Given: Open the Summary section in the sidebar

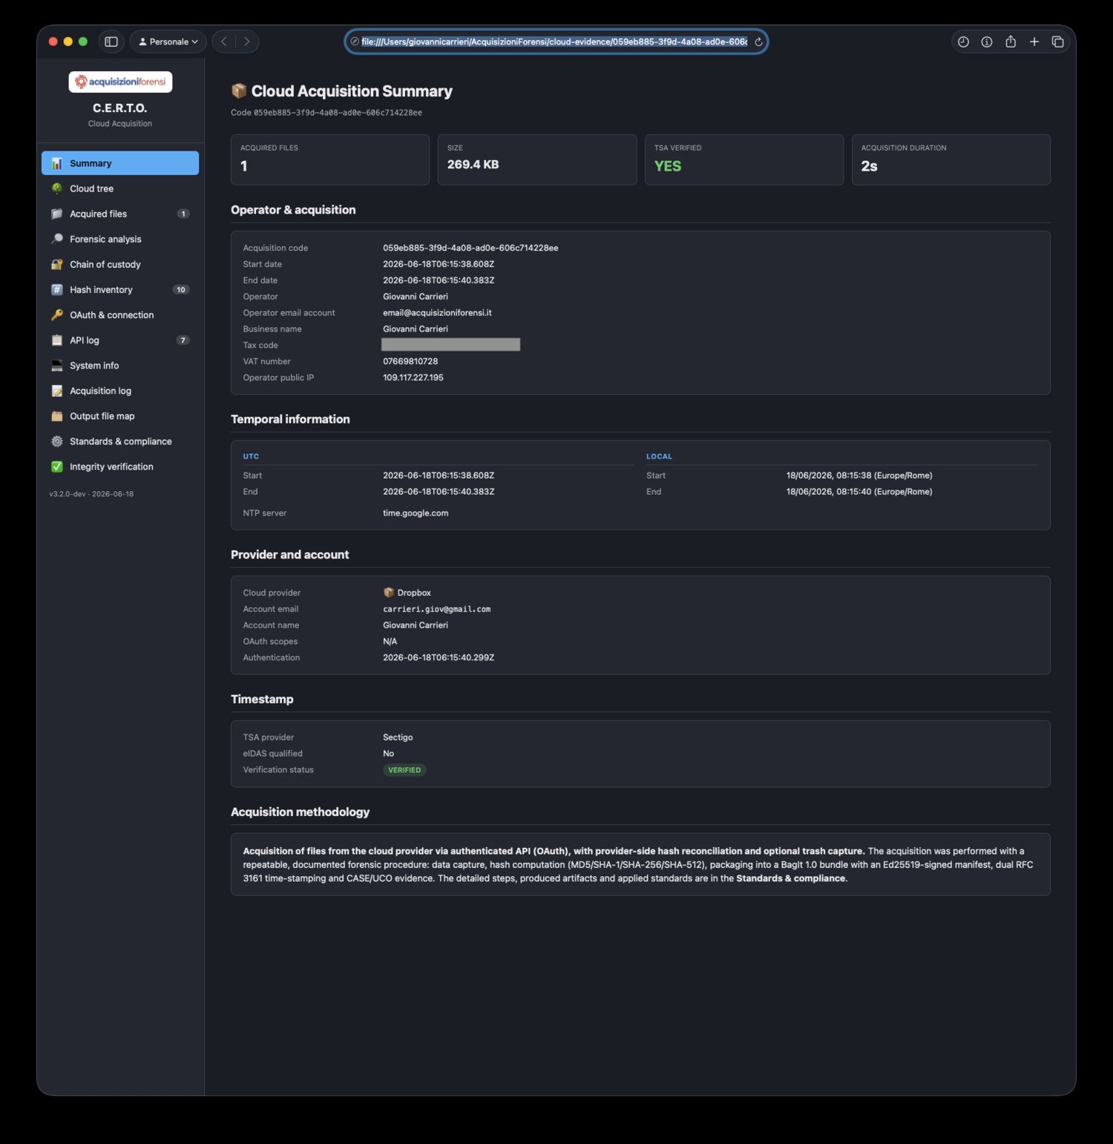Looking at the screenshot, I should tap(120, 163).
